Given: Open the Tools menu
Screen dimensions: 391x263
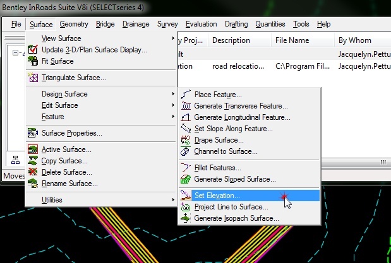Looking at the screenshot, I should pyautogui.click(x=301, y=24).
